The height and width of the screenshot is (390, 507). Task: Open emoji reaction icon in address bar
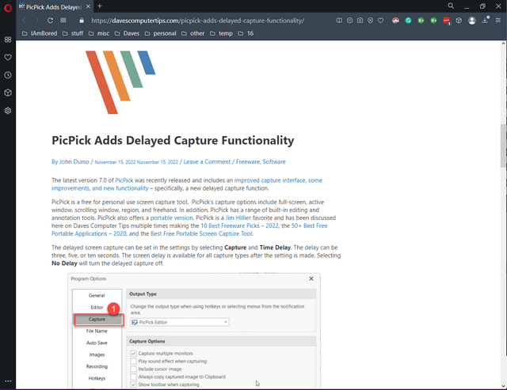pyautogui.click(x=349, y=21)
